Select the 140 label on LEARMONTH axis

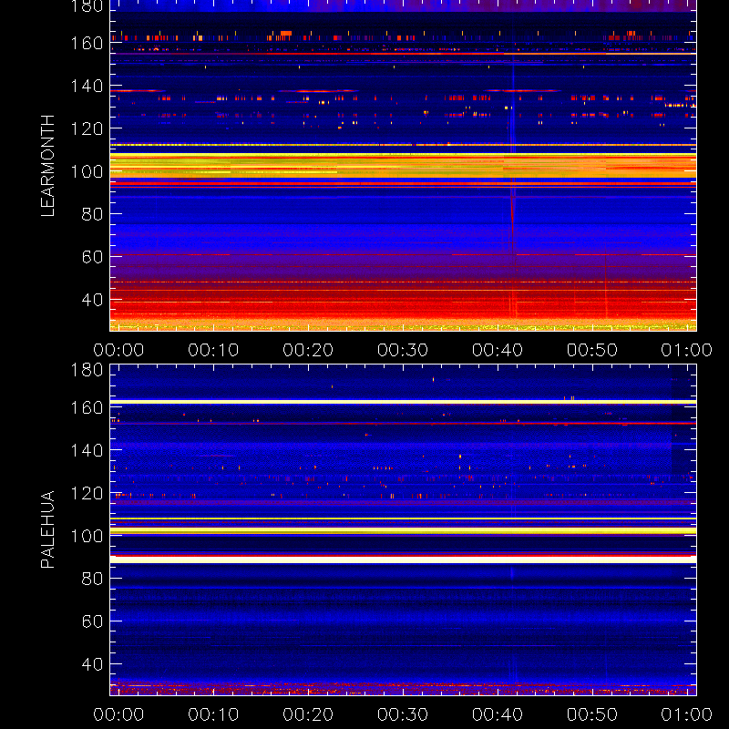click(87, 86)
